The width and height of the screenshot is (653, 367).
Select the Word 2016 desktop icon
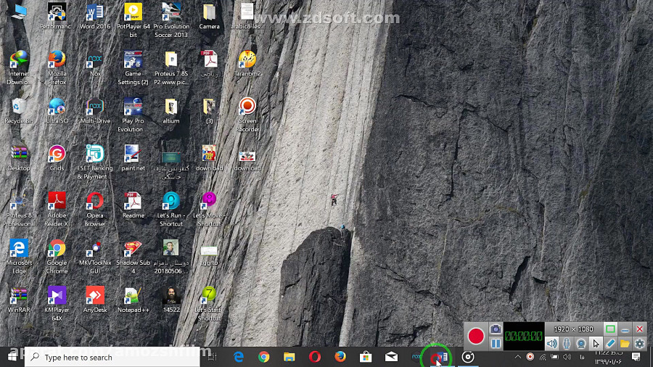[x=95, y=17]
